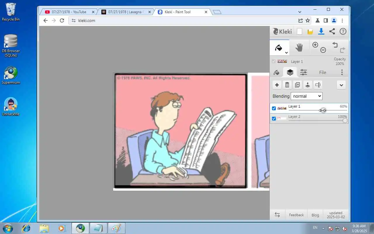Open the three-dot more menu in Kleki
374x234 pixels.
342,72
